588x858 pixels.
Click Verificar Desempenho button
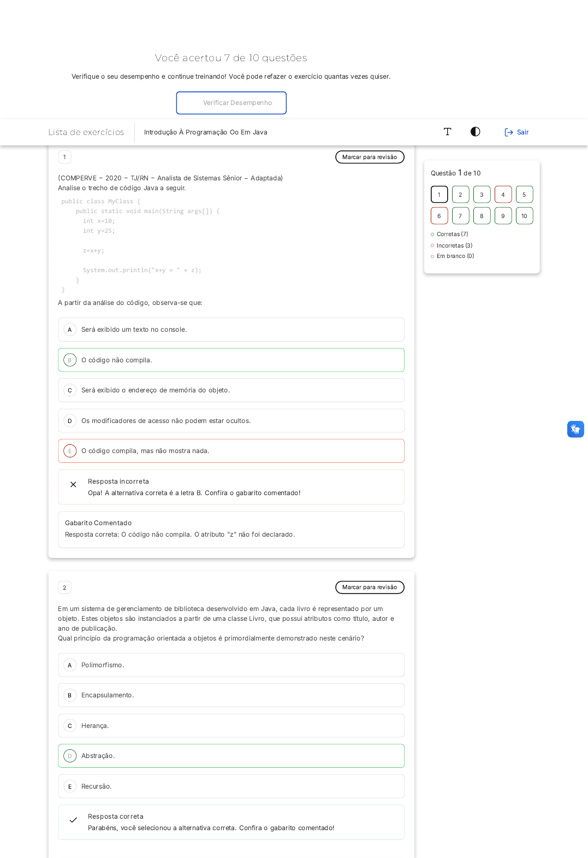[x=231, y=103]
